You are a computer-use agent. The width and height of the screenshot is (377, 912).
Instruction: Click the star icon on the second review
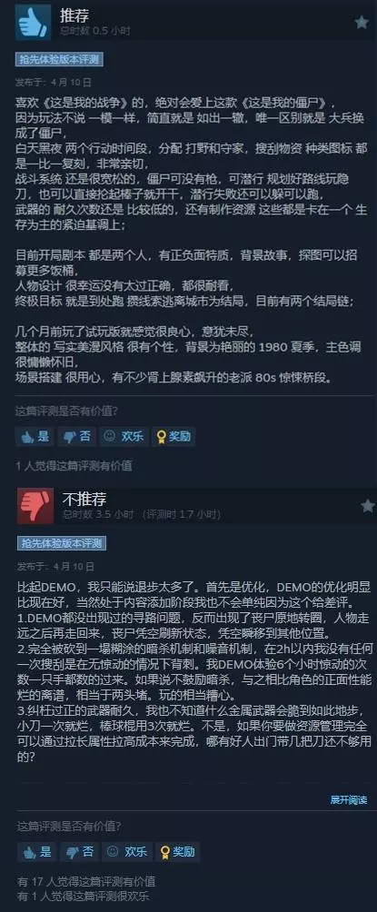(367, 506)
